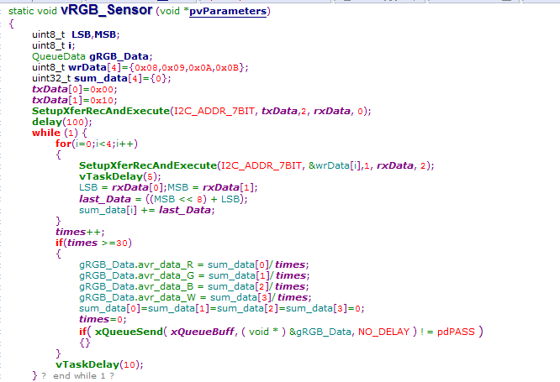
Task: Click the vRGB_Sensor function name
Action: click(x=107, y=10)
